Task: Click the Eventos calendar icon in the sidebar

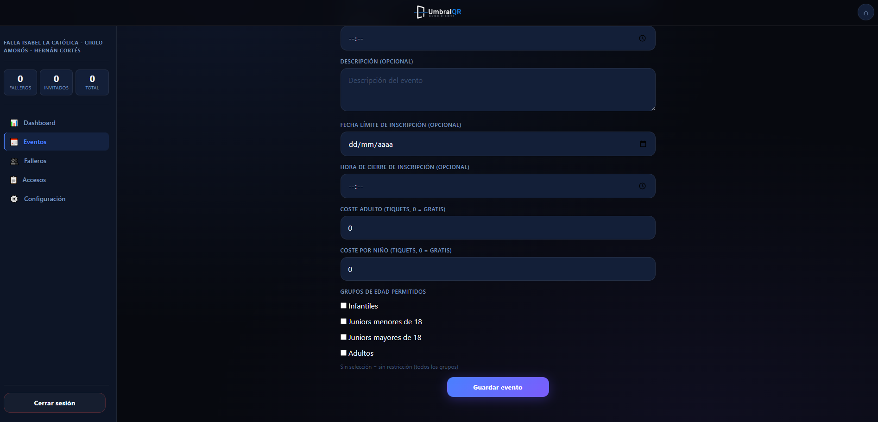Action: point(14,142)
